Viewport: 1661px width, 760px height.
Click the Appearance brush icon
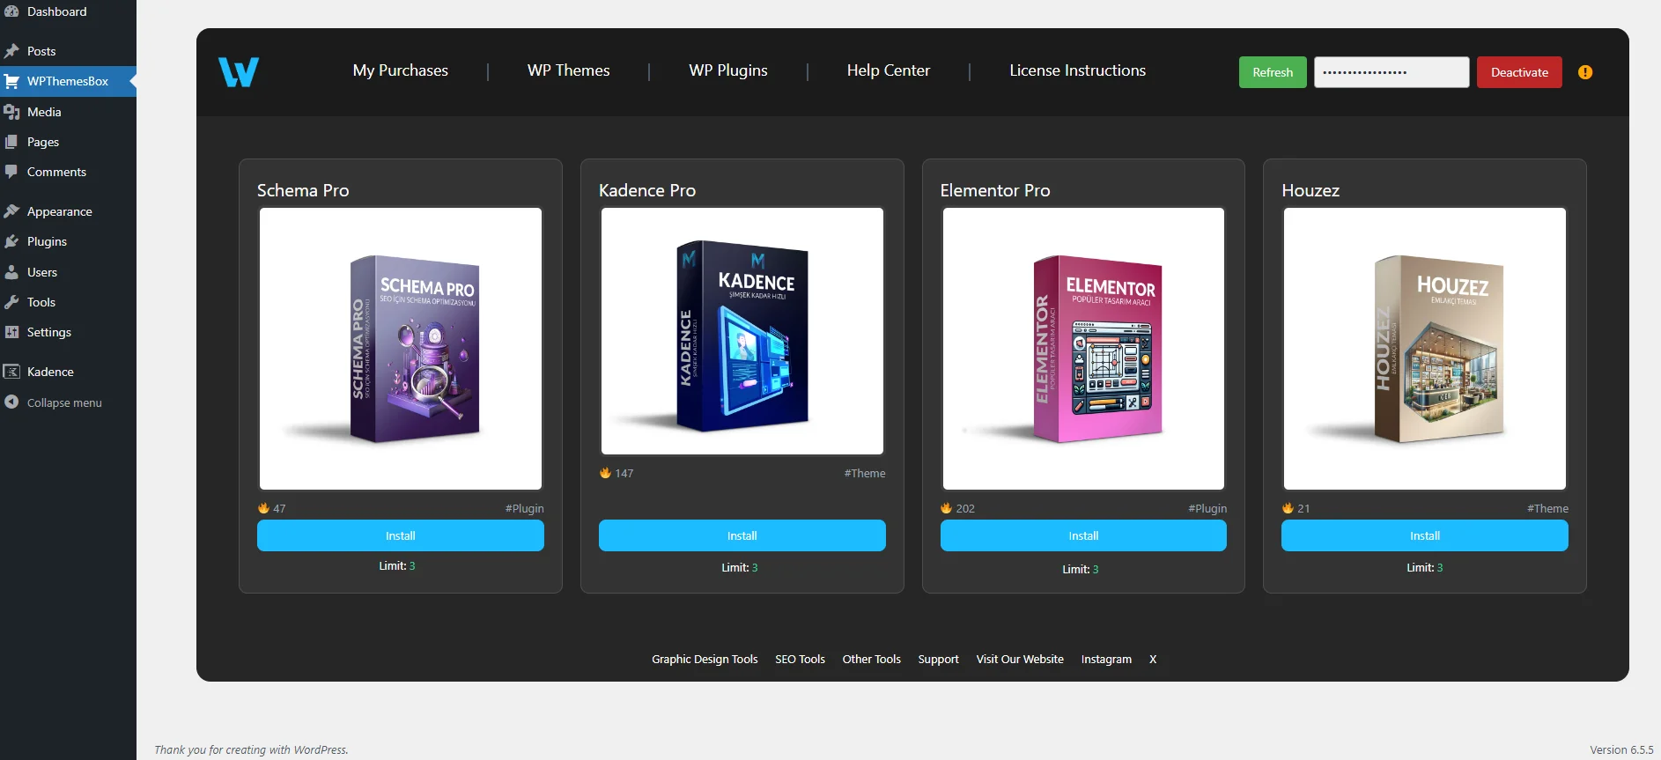click(x=11, y=211)
